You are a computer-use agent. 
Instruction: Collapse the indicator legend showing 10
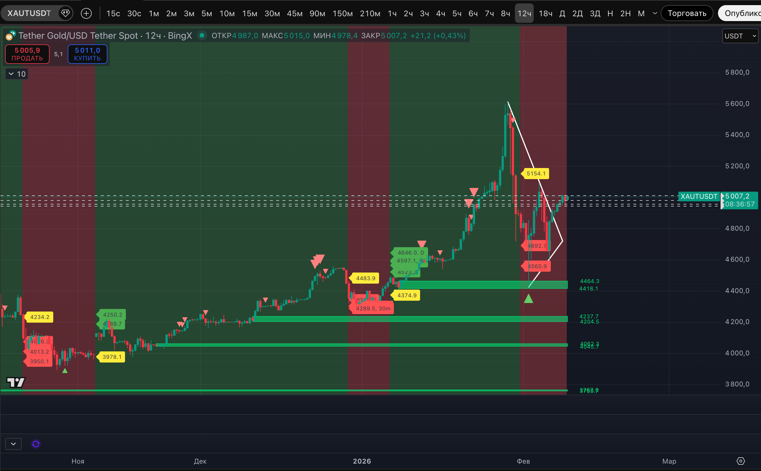pyautogui.click(x=11, y=74)
